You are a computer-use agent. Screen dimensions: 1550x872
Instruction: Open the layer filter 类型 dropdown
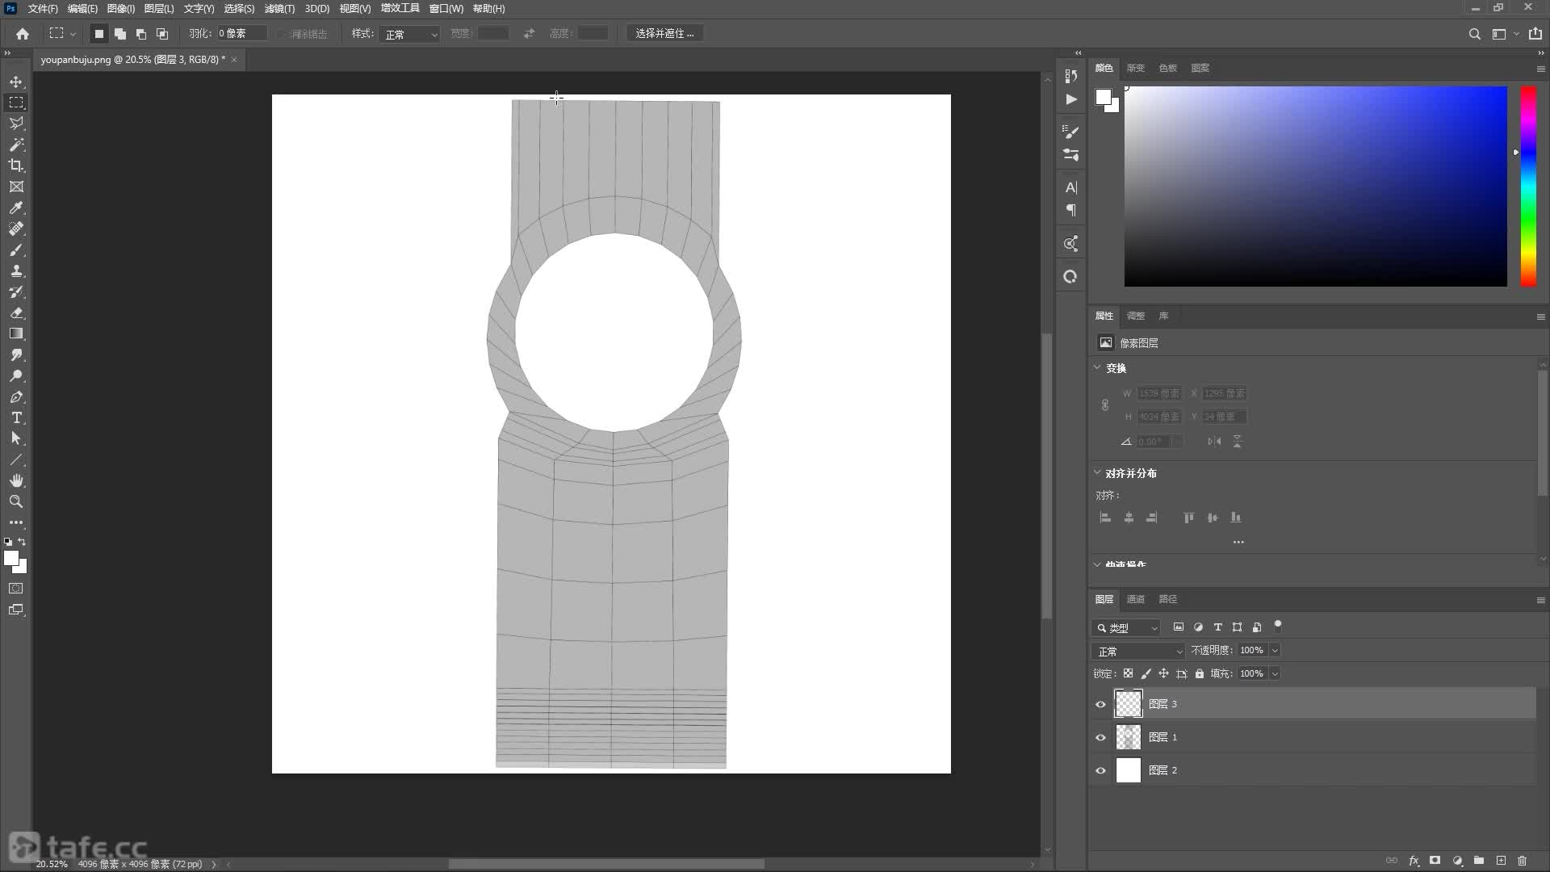pos(1126,627)
